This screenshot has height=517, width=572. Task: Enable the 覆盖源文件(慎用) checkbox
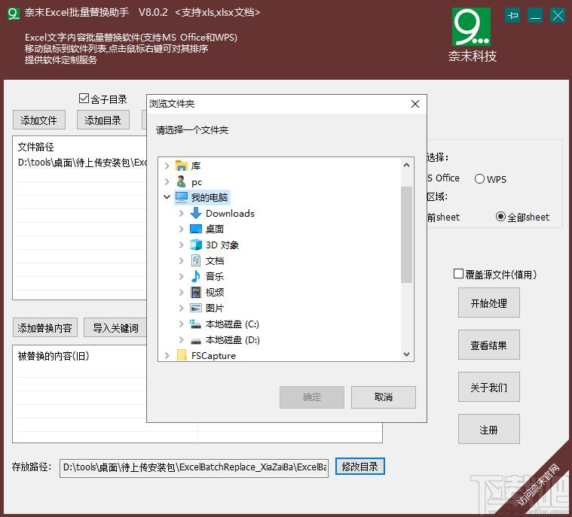[458, 274]
